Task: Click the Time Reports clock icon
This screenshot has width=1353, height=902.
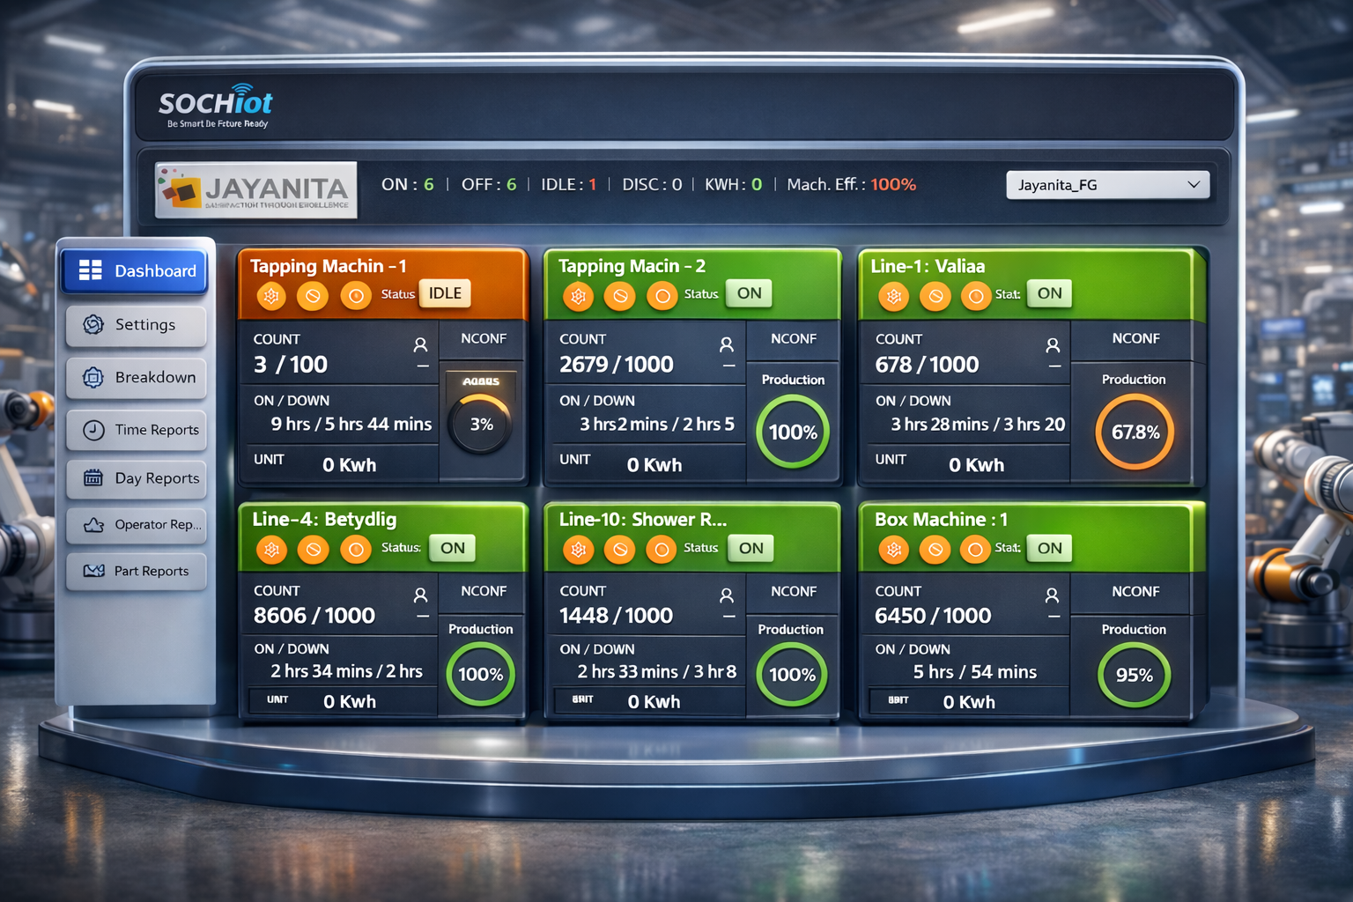Action: click(93, 431)
